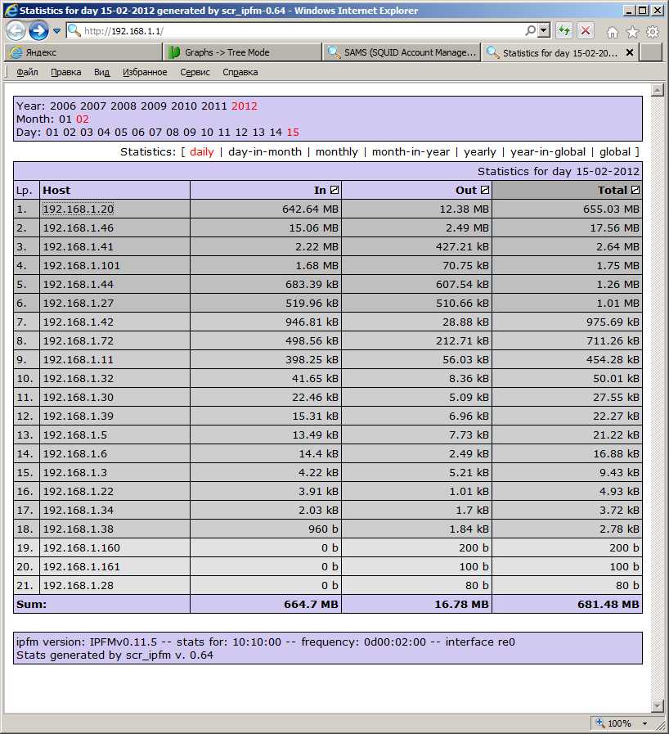
Task: Open yearly statistics link
Action: [x=480, y=151]
